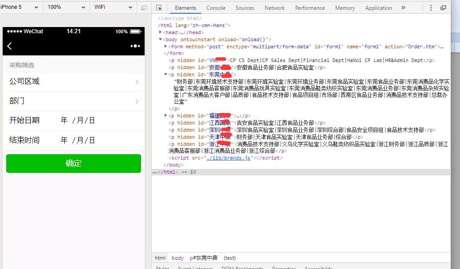
Task: Click the green 确定 button
Action: (74, 164)
